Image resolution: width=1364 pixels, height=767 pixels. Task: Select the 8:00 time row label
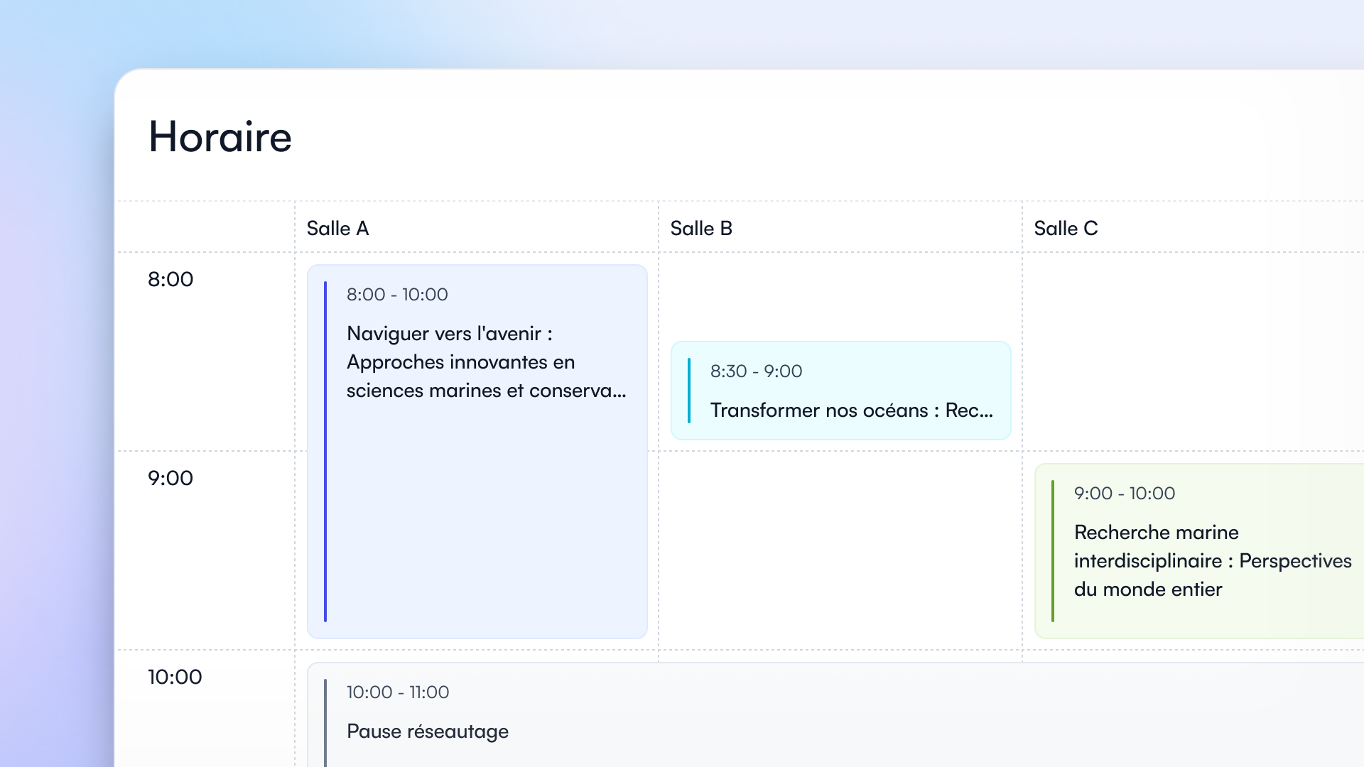[170, 279]
